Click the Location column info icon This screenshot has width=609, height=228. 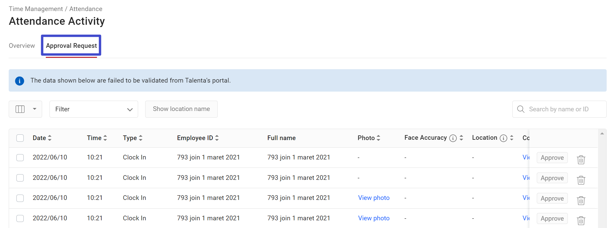click(x=503, y=138)
